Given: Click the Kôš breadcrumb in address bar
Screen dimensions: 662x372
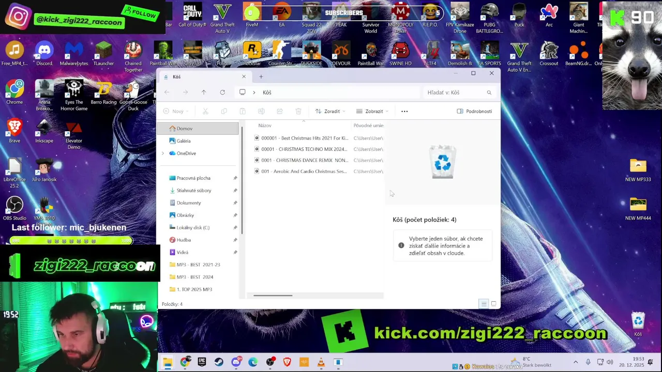Looking at the screenshot, I should pos(267,92).
